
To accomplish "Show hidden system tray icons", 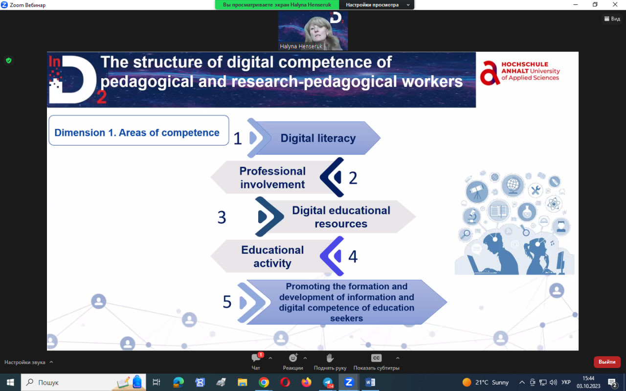I will pyautogui.click(x=522, y=382).
